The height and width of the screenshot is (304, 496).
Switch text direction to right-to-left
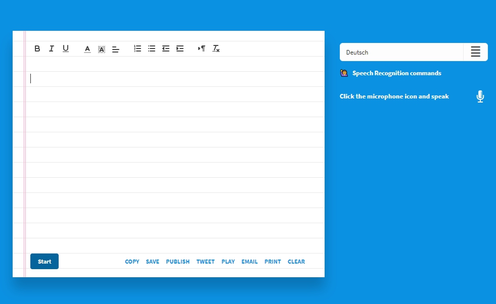202,48
